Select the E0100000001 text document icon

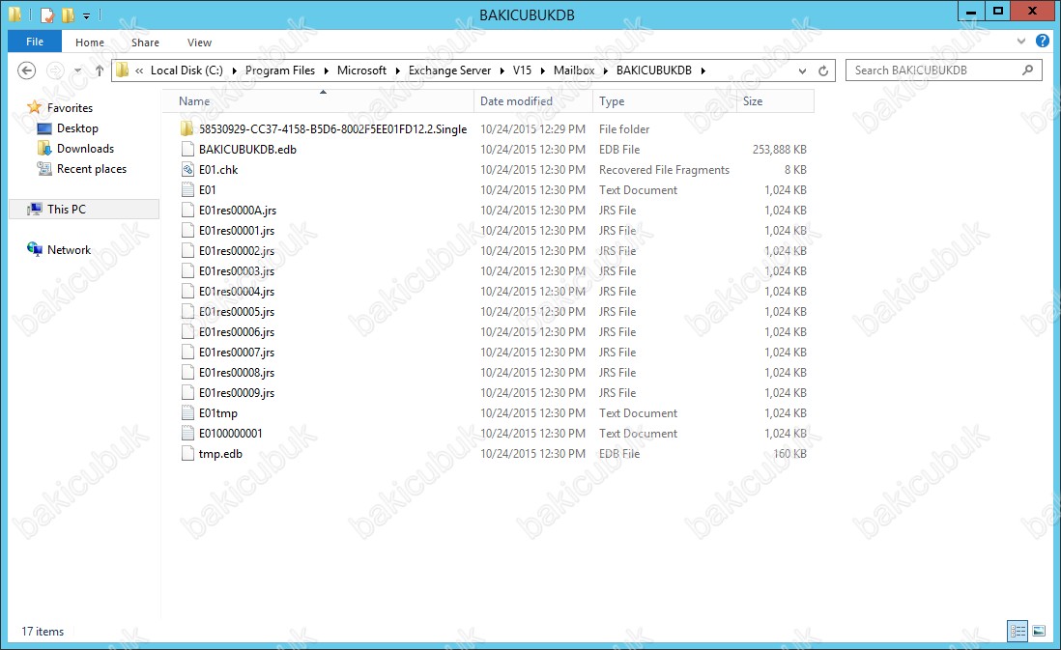[x=187, y=433]
